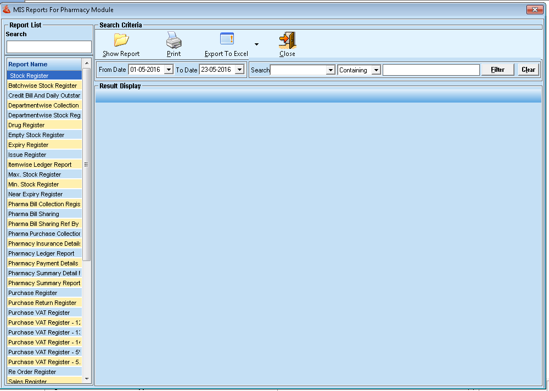This screenshot has width=549, height=391.
Task: Click report list scrollbar down arrow
Action: pos(86,379)
